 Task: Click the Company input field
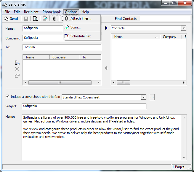43,38
